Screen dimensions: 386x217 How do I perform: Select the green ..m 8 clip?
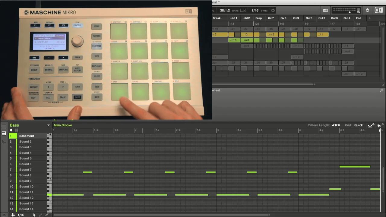click(247, 40)
